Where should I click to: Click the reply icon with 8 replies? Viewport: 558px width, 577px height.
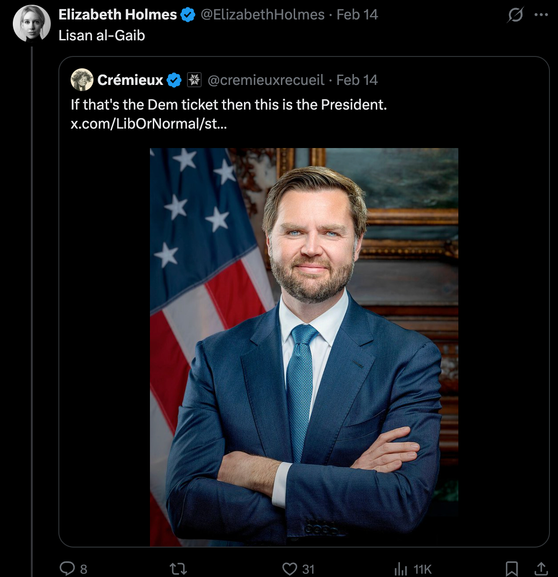(x=67, y=568)
